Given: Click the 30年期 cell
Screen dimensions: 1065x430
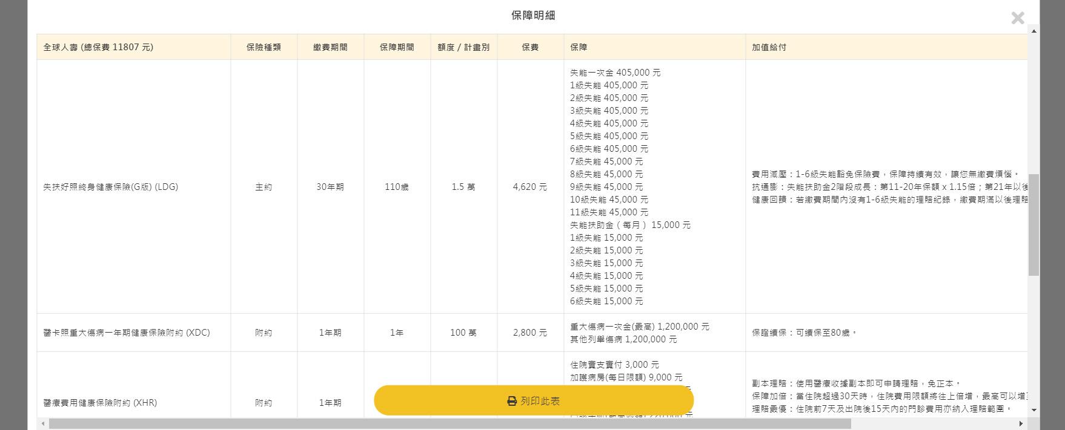Looking at the screenshot, I should pyautogui.click(x=330, y=187).
